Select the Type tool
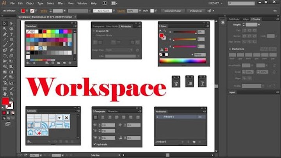This screenshot has width=281, height=158. pyautogui.click(x=12, y=34)
